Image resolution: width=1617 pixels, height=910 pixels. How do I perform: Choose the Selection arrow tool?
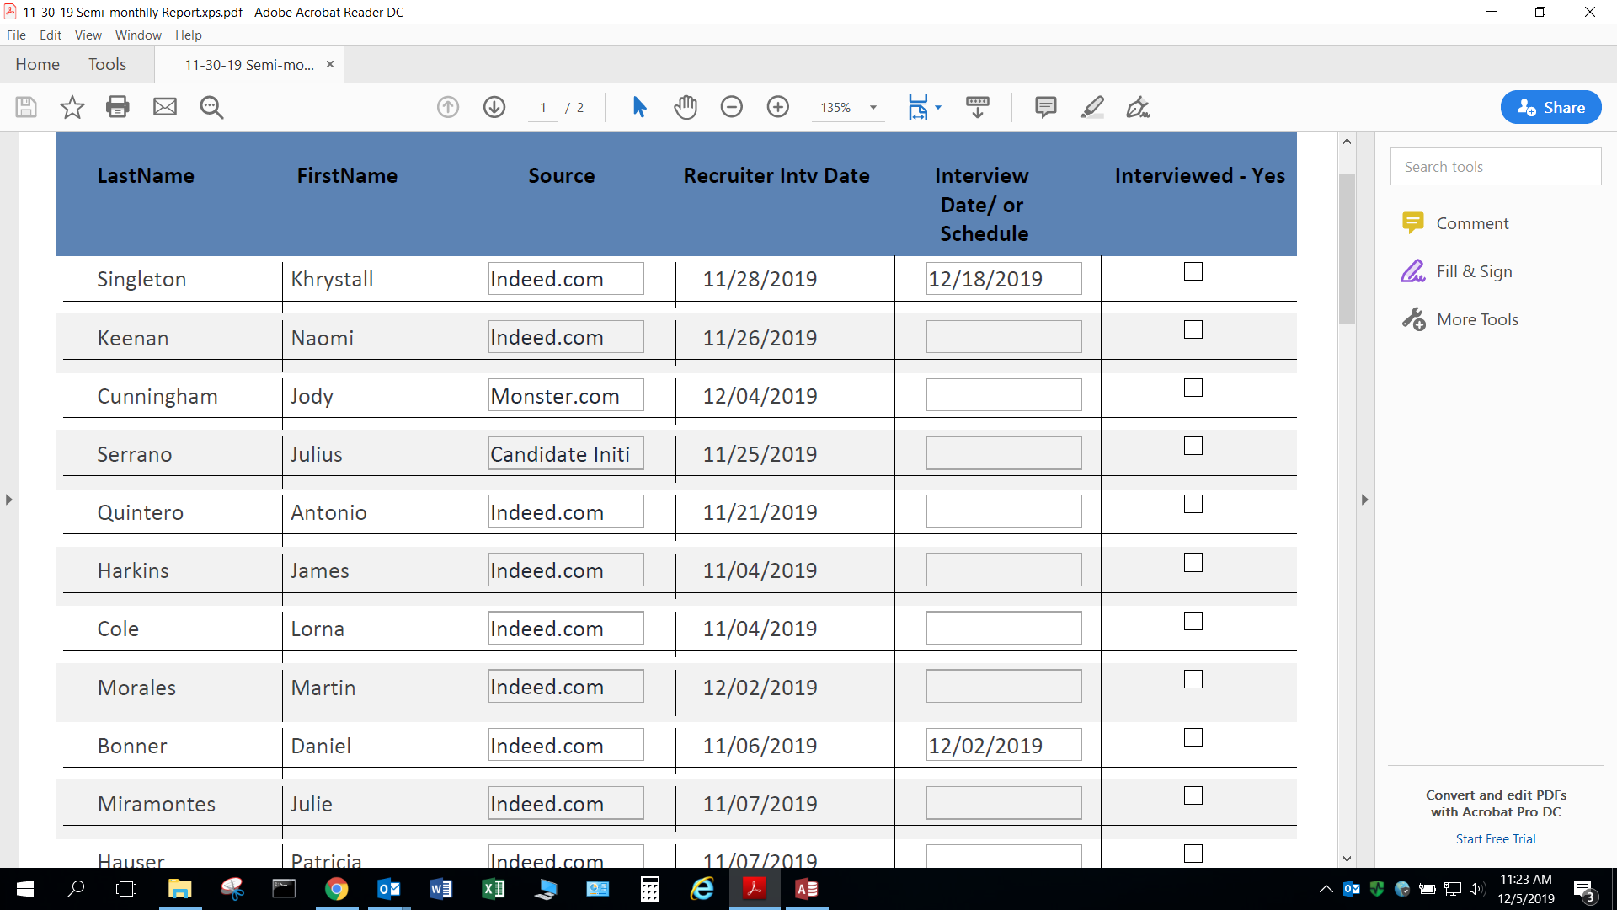[x=639, y=107]
